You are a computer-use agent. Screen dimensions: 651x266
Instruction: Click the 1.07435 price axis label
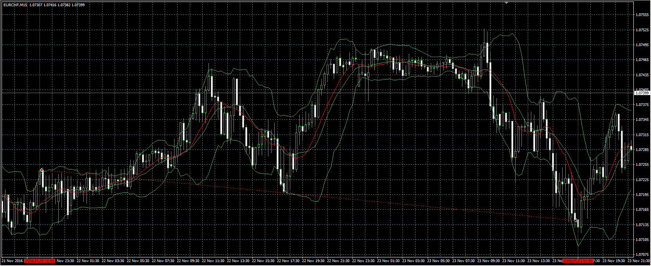coord(642,75)
